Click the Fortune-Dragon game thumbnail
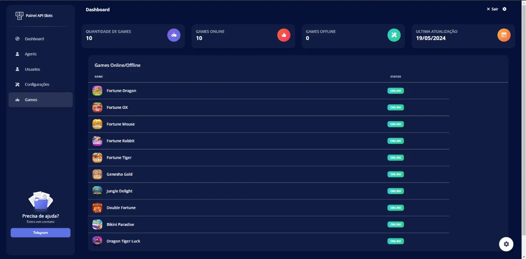This screenshot has height=259, width=526. coord(97,91)
